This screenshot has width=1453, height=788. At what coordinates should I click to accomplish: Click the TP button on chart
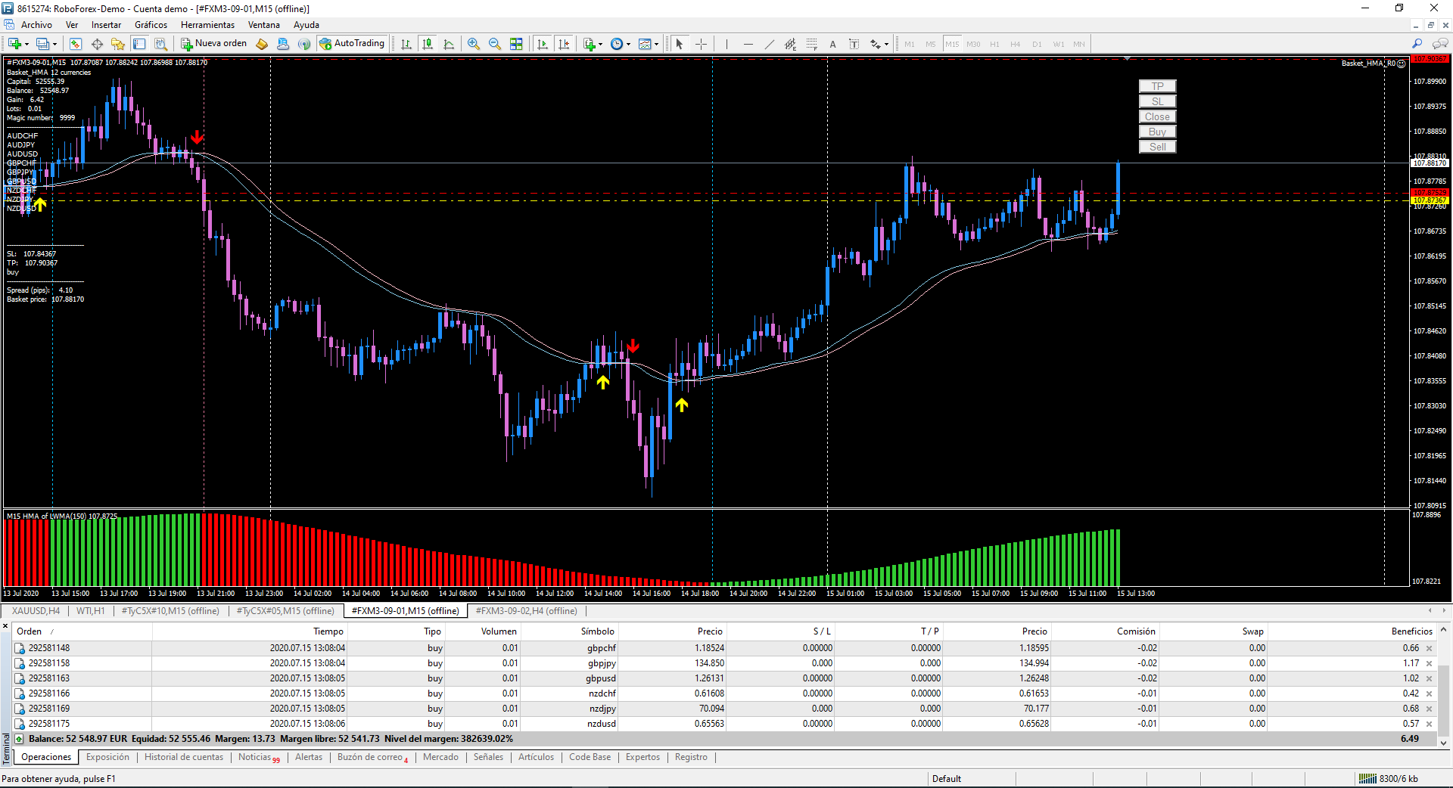point(1157,86)
